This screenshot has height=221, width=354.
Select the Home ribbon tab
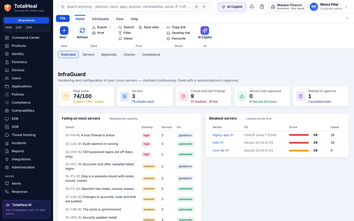tap(80, 19)
